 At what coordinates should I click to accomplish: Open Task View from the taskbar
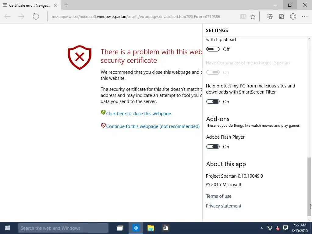point(120,228)
